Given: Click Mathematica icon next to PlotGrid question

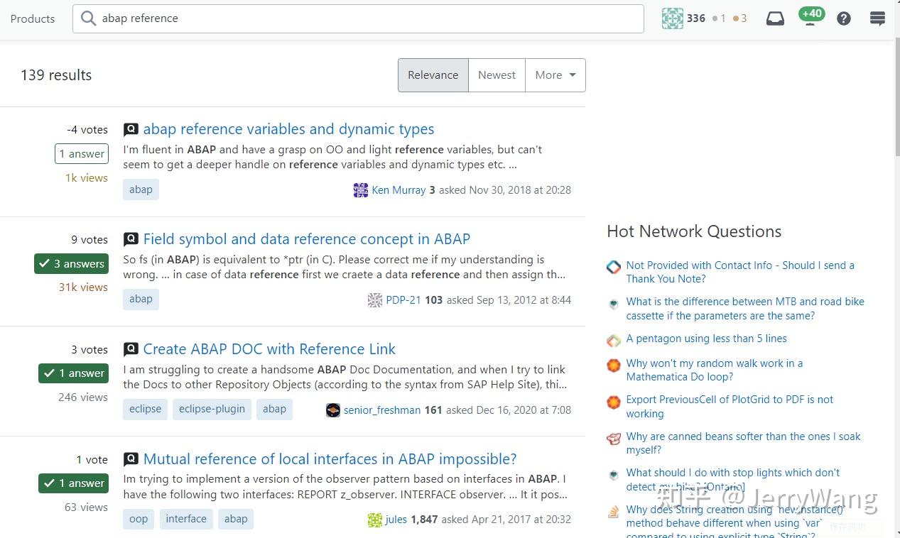Looking at the screenshot, I should 614,402.
